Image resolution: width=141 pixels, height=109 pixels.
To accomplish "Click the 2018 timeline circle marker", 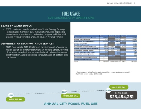I will [108, 90].
